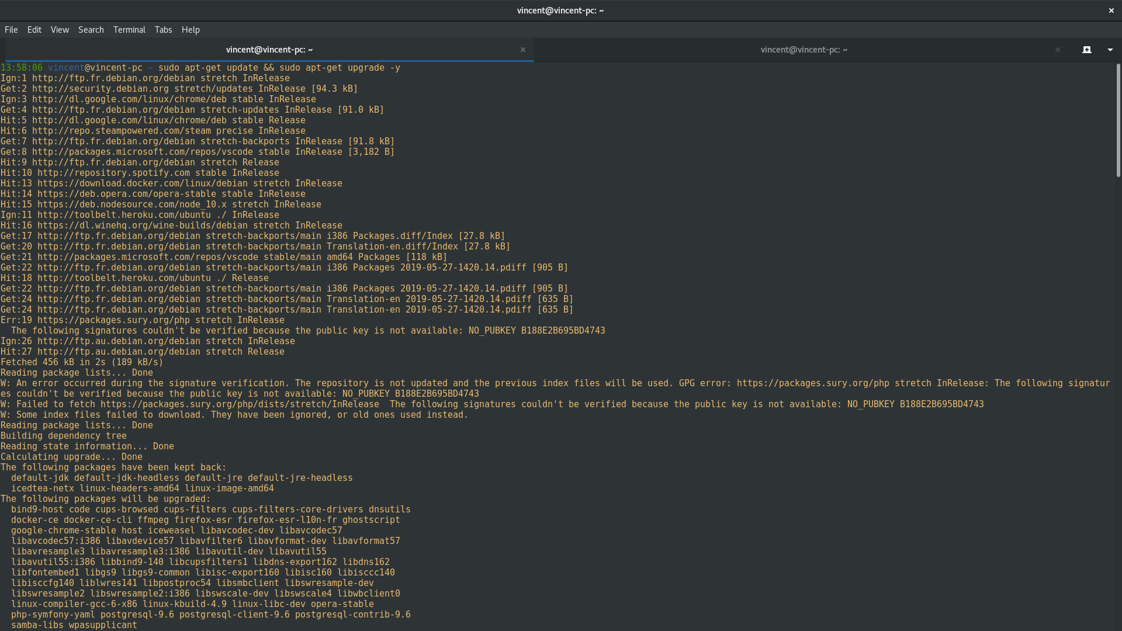Click the Hit:13 download.docker.com line
Screen dimensions: 1122x631
172,183
